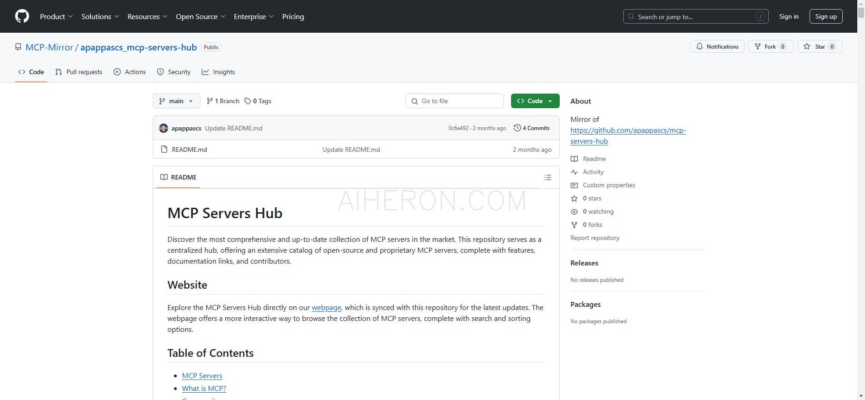Expand the Solutions menu

tap(100, 16)
